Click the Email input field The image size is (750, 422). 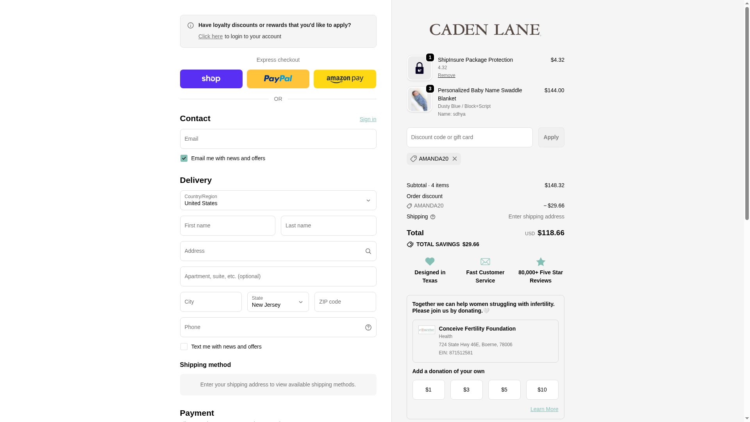point(278,139)
